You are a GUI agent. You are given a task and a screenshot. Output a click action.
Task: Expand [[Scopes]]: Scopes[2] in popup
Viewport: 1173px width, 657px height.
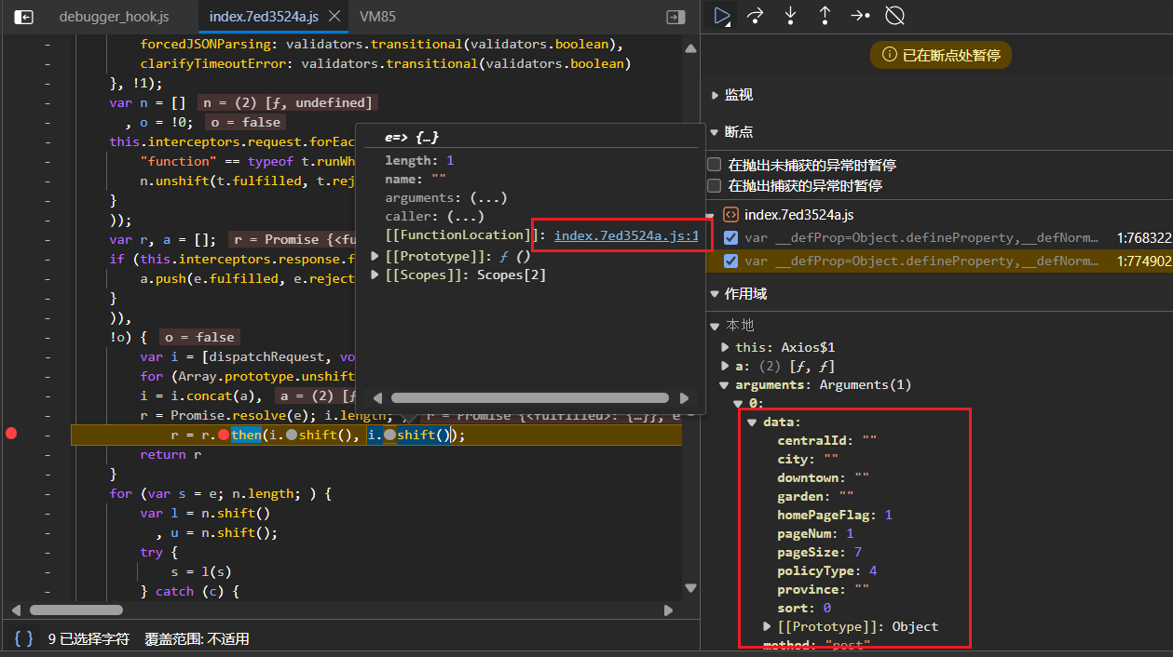pyautogui.click(x=375, y=275)
